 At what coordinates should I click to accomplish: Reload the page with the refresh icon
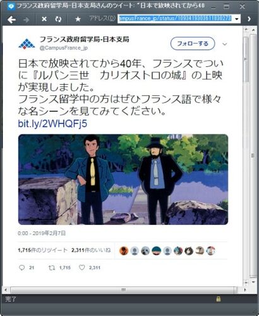[x=58, y=19]
